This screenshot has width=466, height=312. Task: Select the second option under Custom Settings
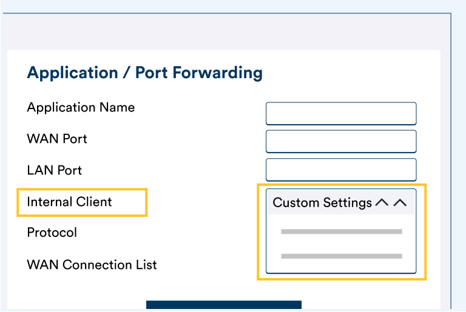[342, 256]
